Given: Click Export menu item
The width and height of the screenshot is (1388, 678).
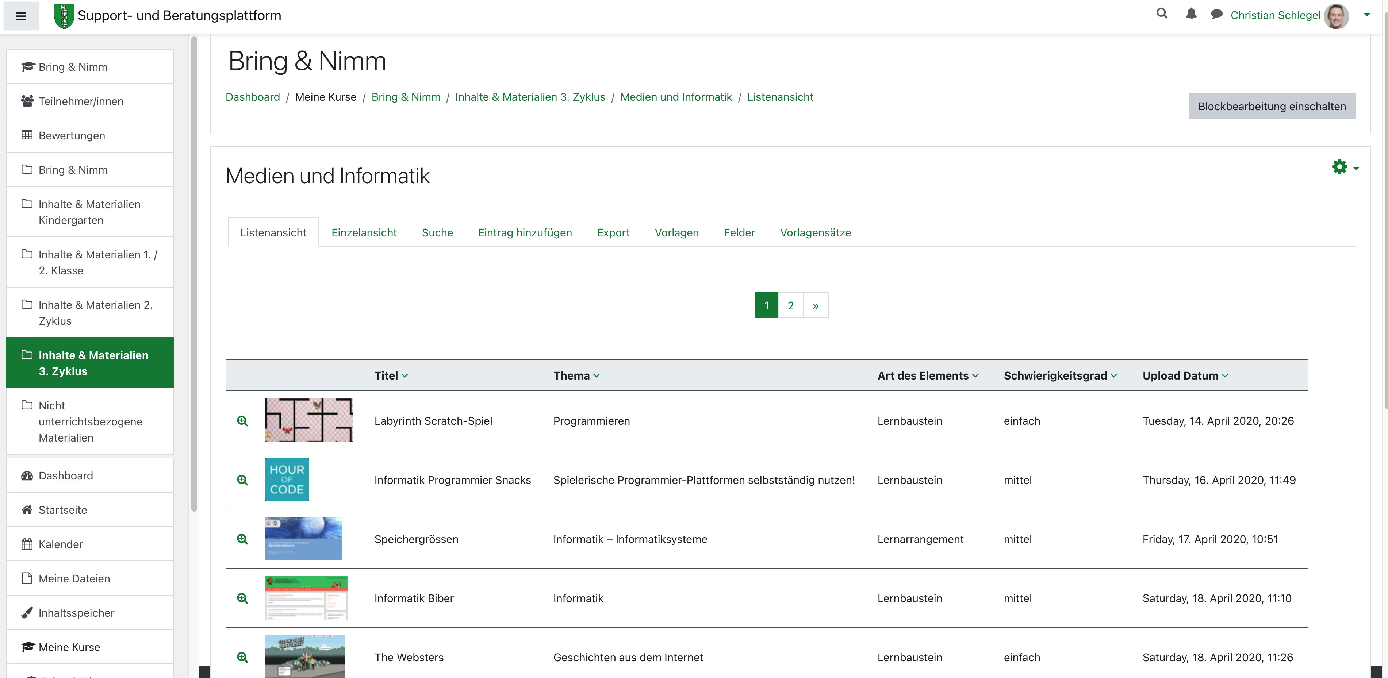Looking at the screenshot, I should point(613,232).
